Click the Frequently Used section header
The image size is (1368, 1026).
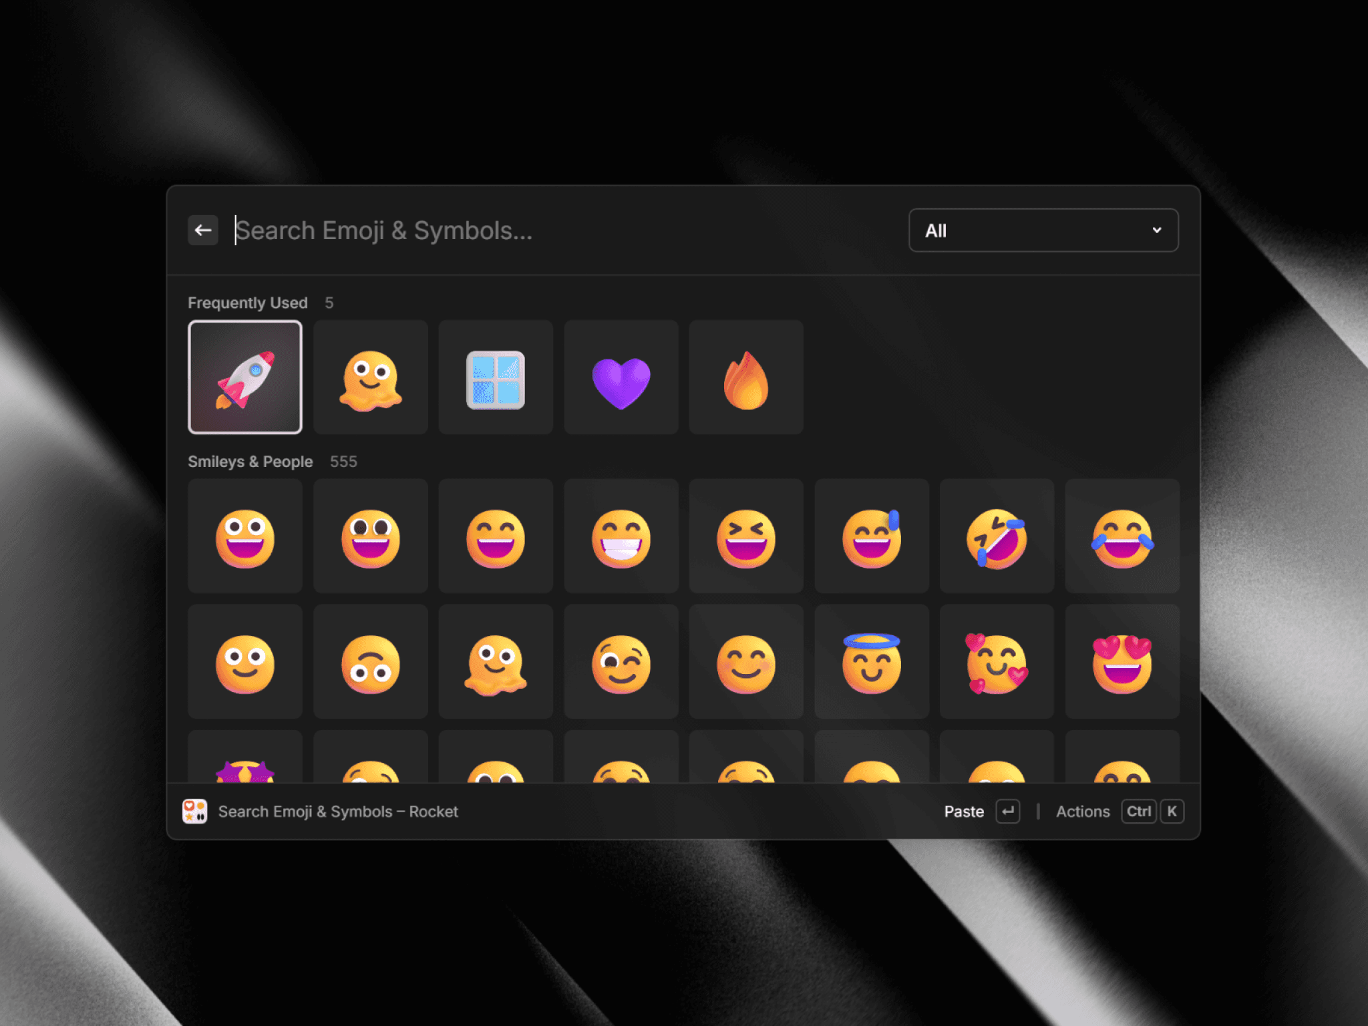(248, 303)
